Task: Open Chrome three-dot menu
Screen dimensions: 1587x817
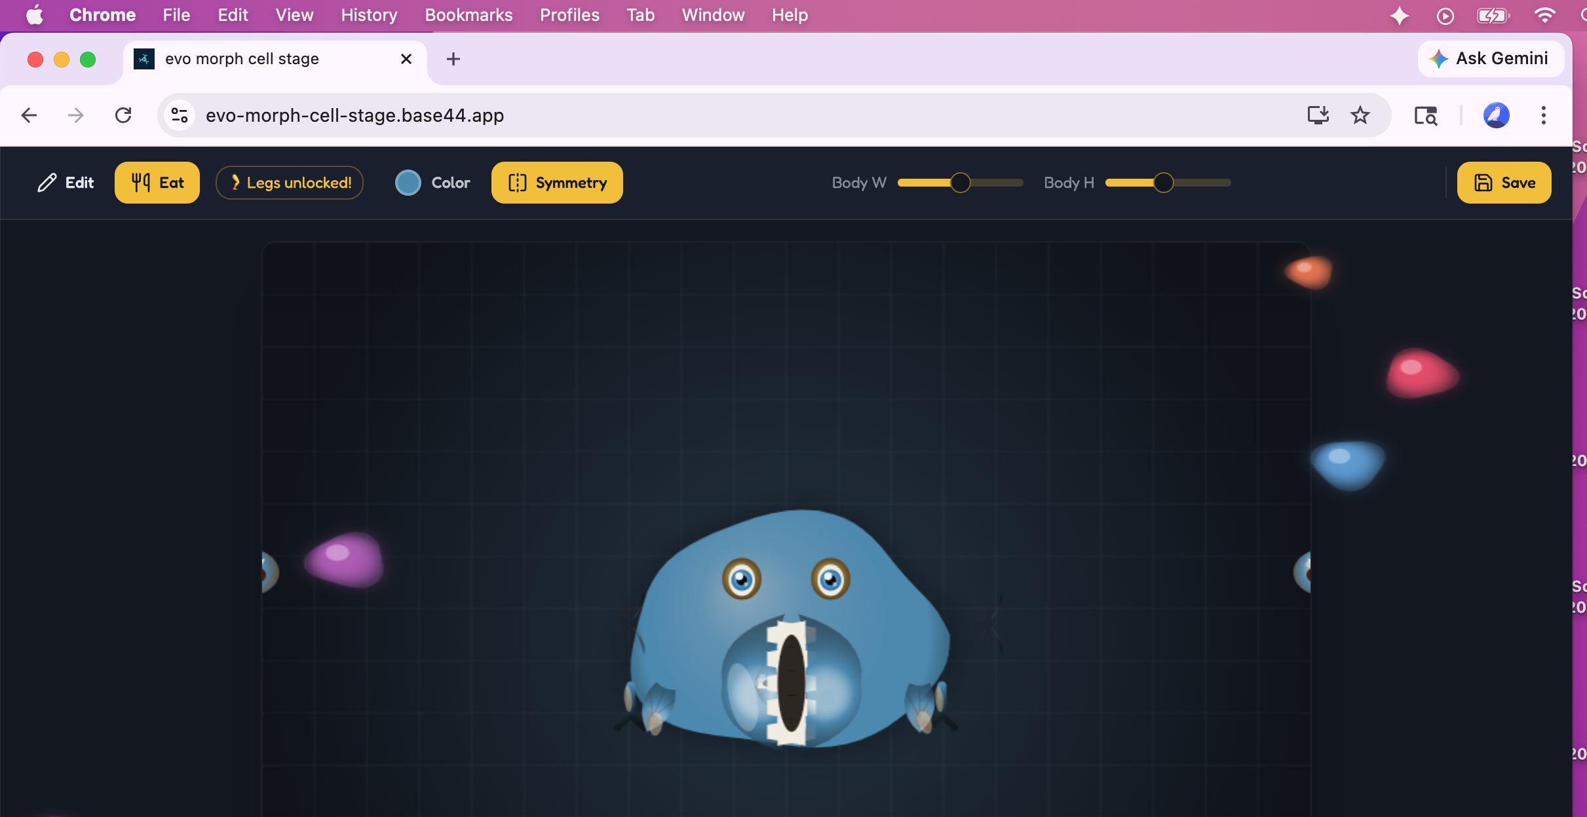Action: point(1543,115)
